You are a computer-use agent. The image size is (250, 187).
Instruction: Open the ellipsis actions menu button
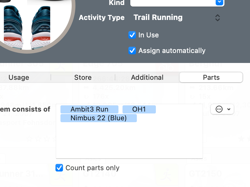click(222, 109)
